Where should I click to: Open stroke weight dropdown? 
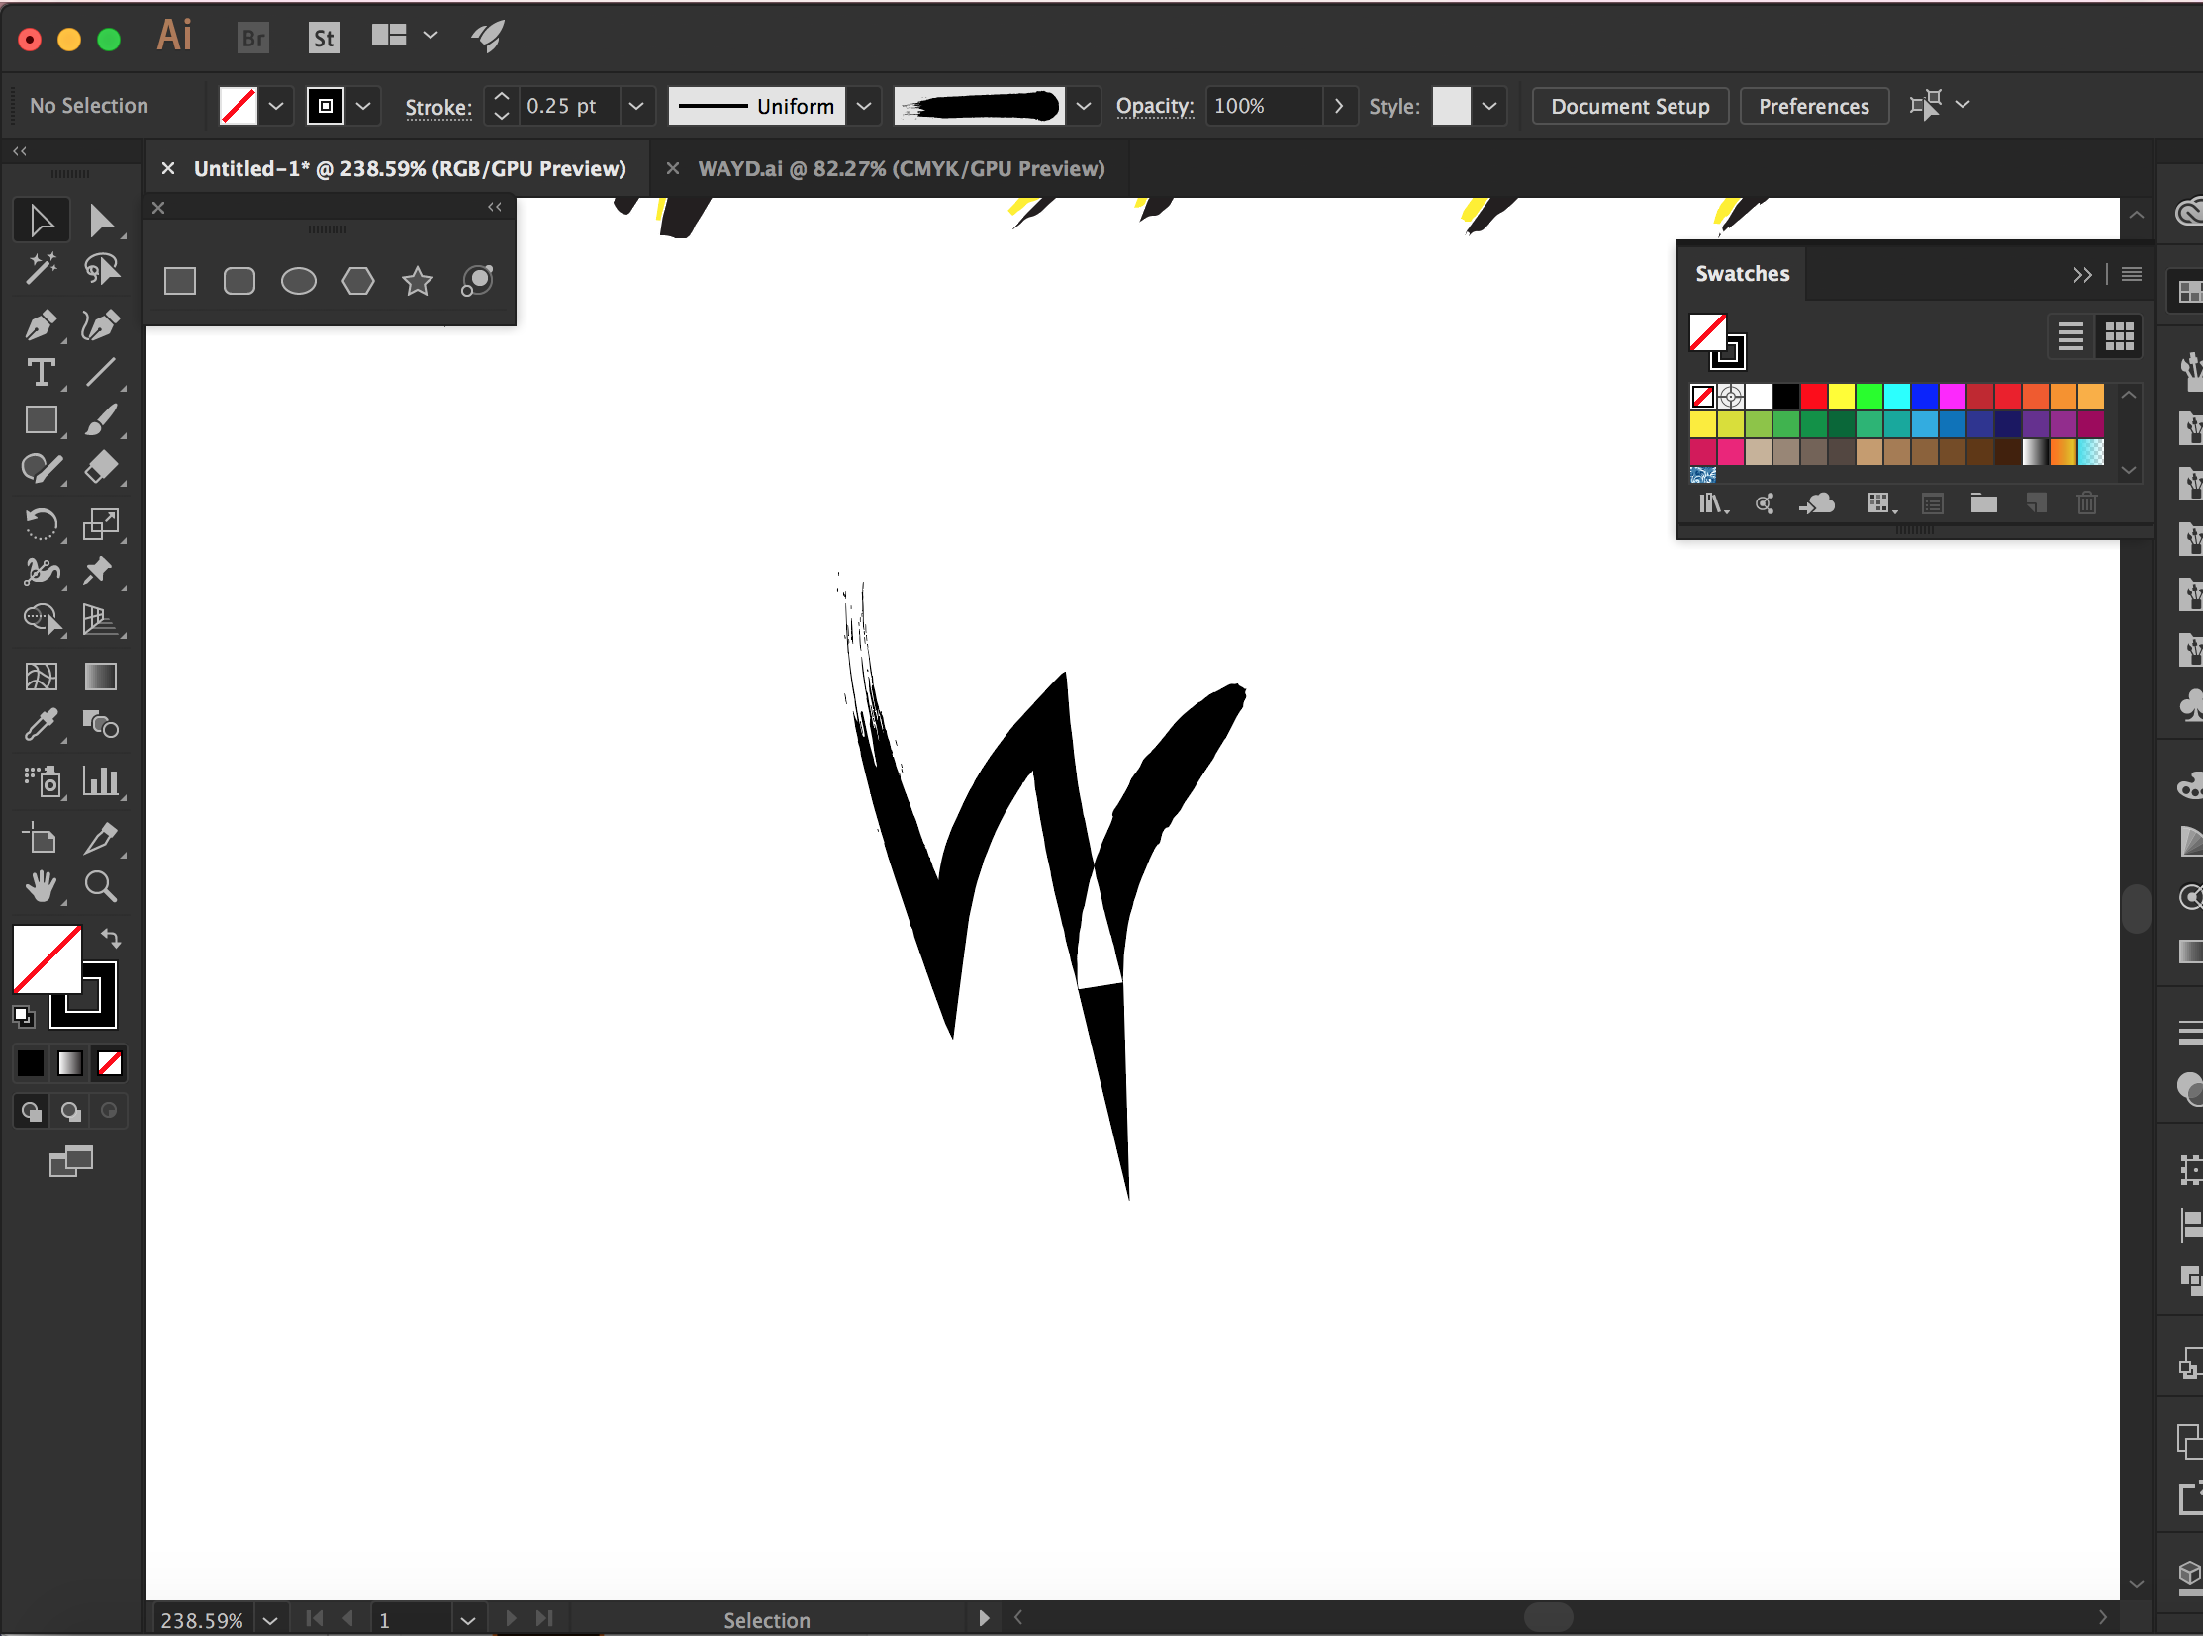pos(636,106)
